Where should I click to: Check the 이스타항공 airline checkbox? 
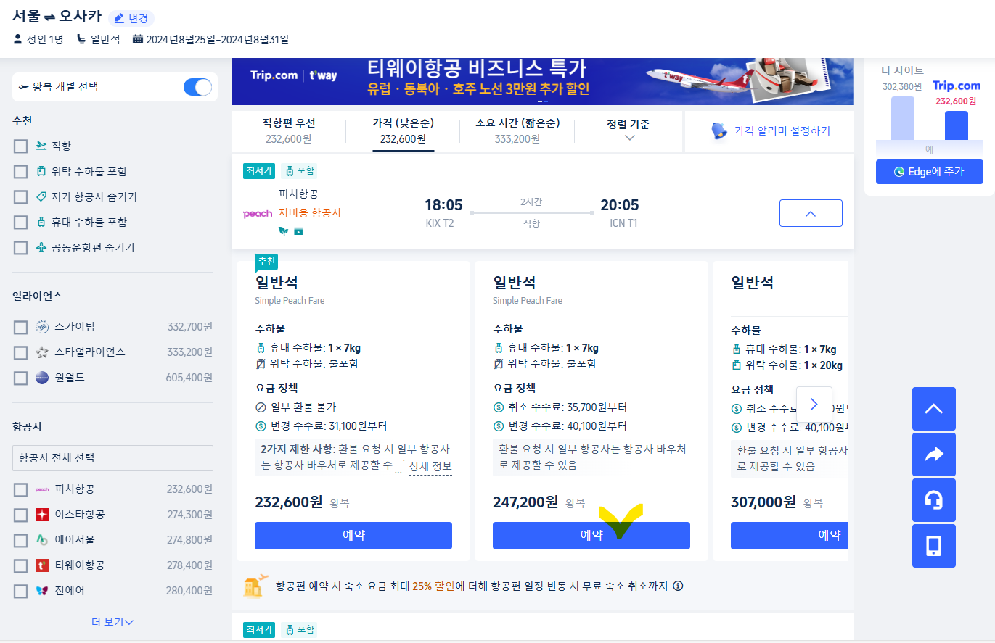[20, 515]
